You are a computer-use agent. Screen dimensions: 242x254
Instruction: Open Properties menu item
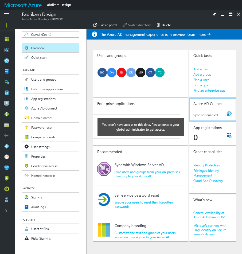point(50,156)
